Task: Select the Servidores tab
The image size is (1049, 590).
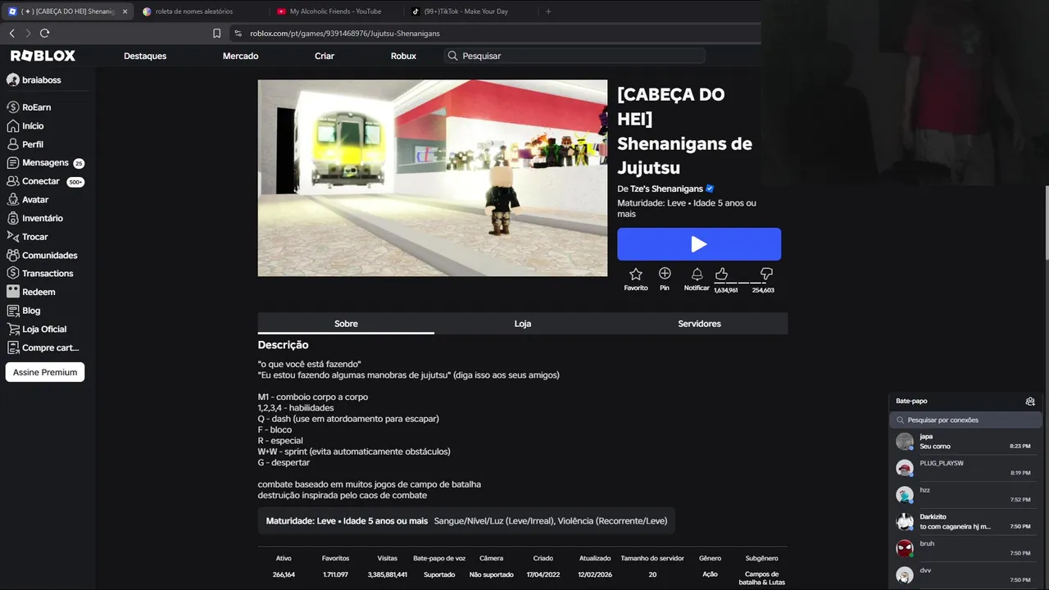Action: click(x=699, y=324)
